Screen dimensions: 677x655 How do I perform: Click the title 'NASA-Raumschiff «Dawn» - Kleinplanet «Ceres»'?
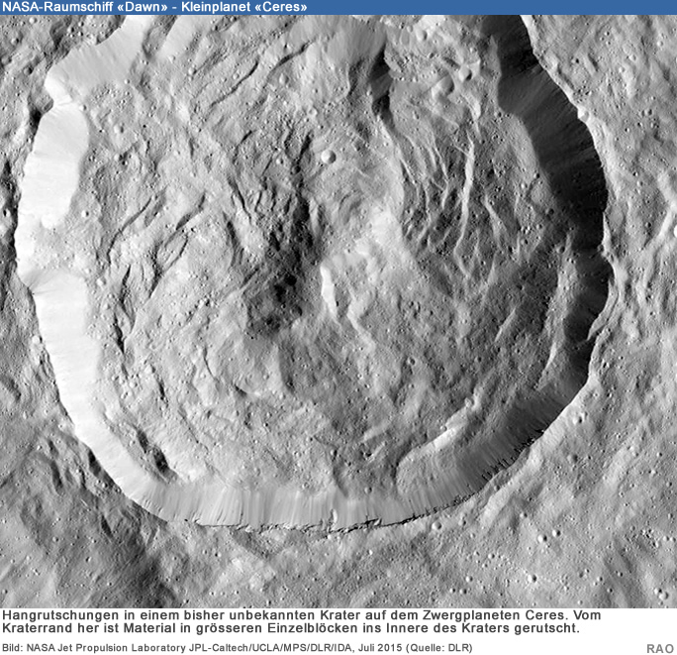(154, 7)
